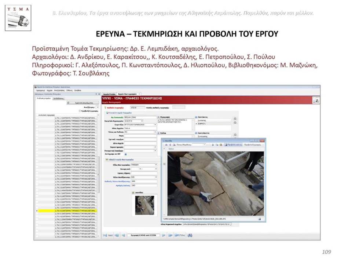Screen dimensions: 352x264
Task: Open the Χαρακτηρισμός dropdown
Action: click(x=155, y=147)
